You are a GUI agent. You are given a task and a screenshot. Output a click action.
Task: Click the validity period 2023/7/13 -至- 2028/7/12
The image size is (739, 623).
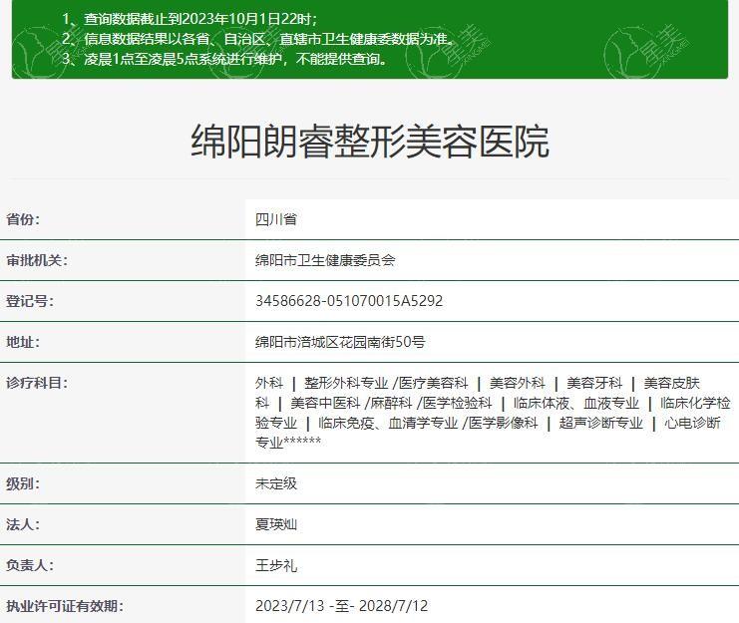[342, 606]
